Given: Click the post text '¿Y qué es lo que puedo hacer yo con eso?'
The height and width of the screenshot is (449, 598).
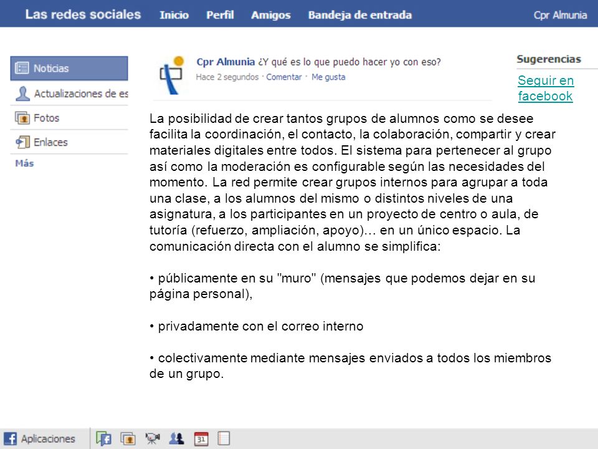Looking at the screenshot, I should 349,62.
